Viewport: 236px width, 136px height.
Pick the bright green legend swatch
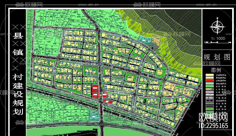[210, 109]
